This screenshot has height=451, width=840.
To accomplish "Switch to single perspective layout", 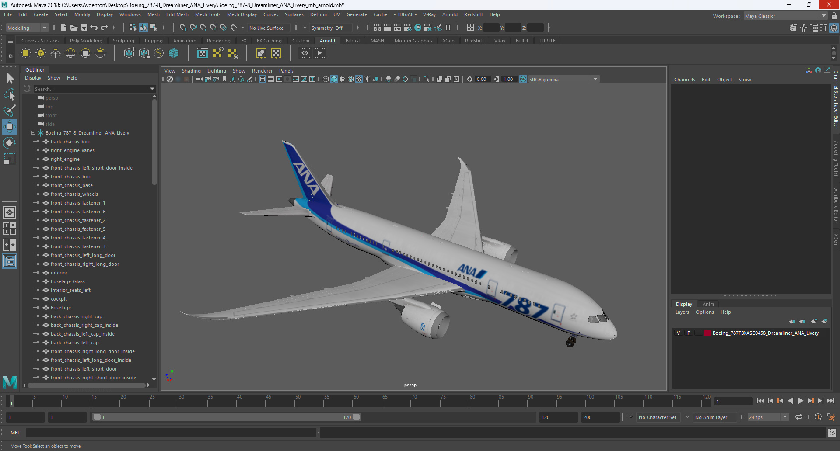I will coord(10,212).
